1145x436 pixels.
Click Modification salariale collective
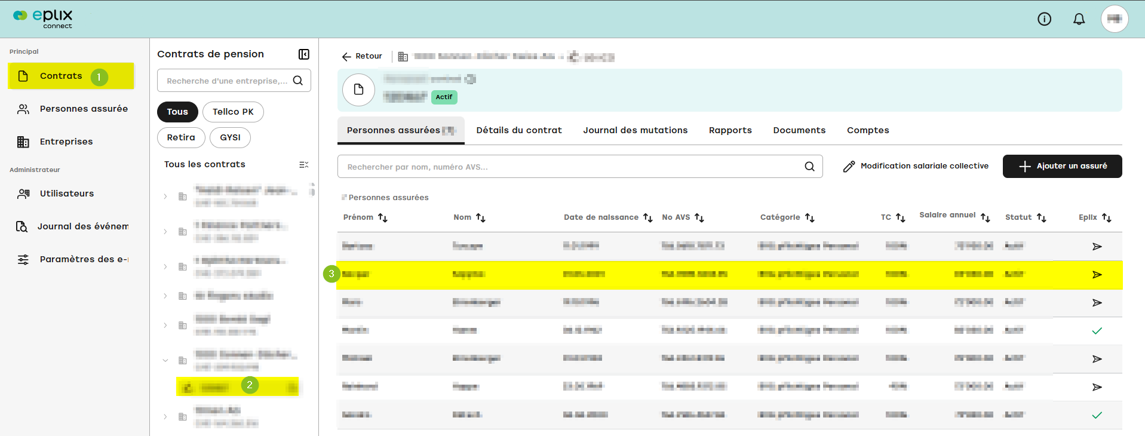click(916, 166)
